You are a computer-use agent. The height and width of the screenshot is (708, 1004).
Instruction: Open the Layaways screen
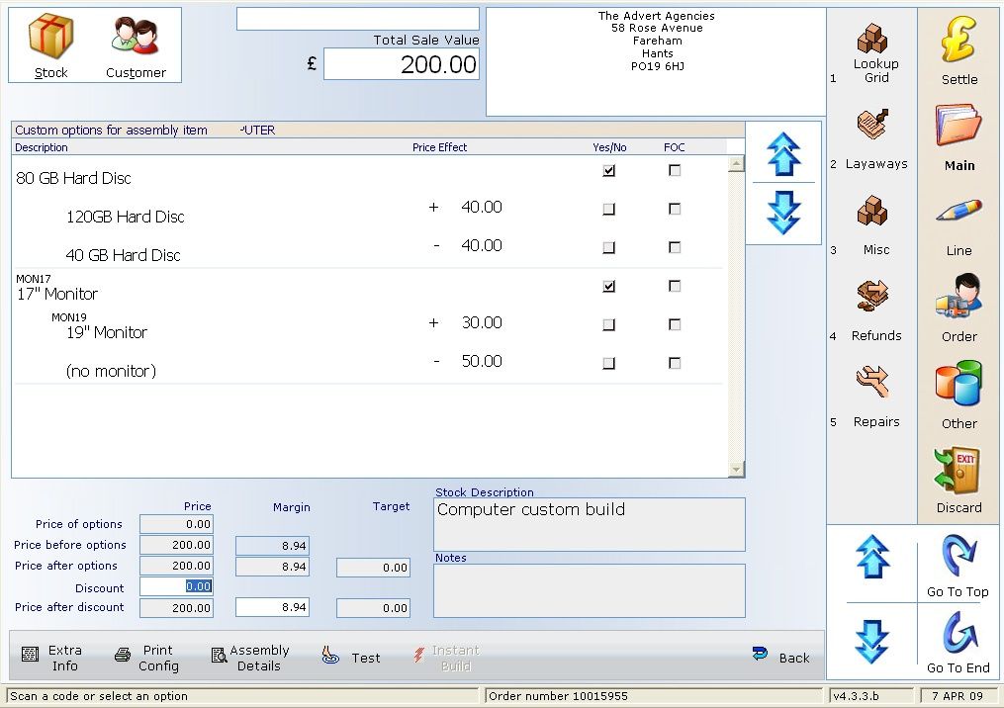coord(874,136)
